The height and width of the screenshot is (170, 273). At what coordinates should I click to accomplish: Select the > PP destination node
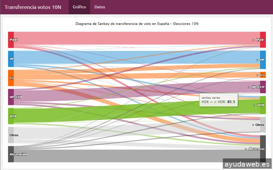click(263, 59)
